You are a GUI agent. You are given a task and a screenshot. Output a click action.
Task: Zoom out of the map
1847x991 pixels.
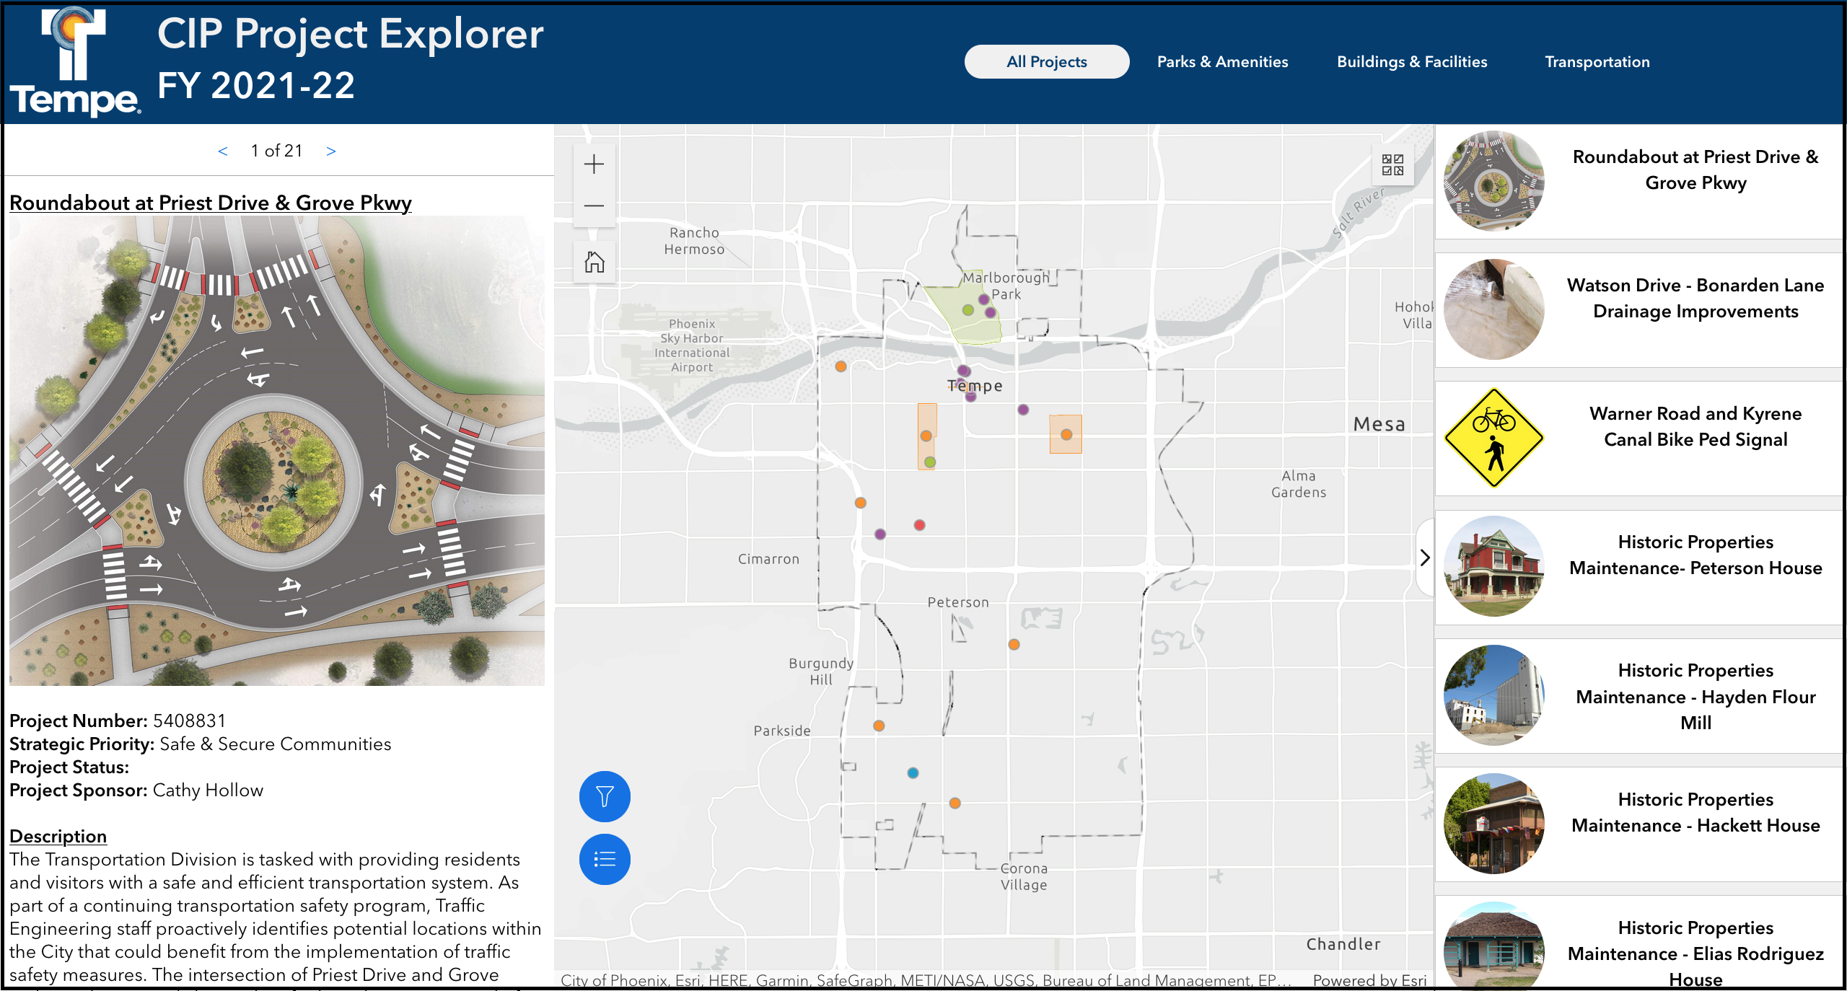[x=594, y=206]
